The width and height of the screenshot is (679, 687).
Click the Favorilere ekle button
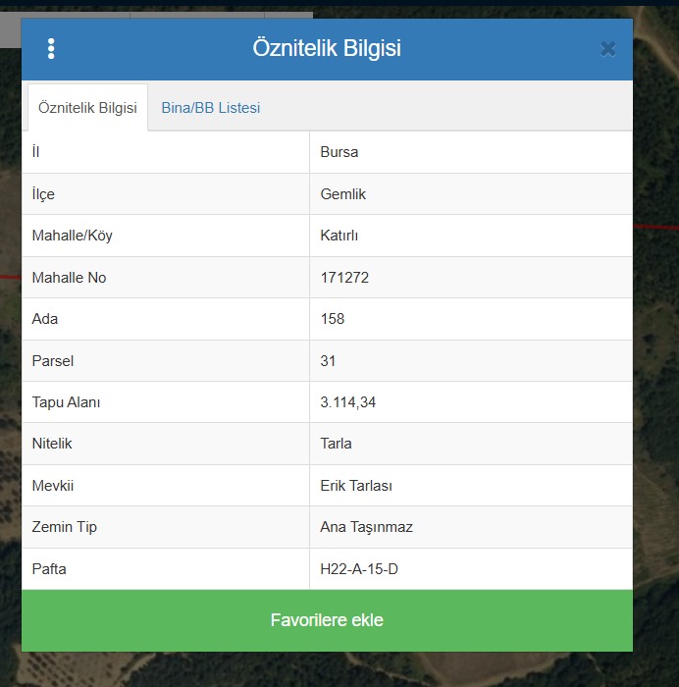coord(327,620)
